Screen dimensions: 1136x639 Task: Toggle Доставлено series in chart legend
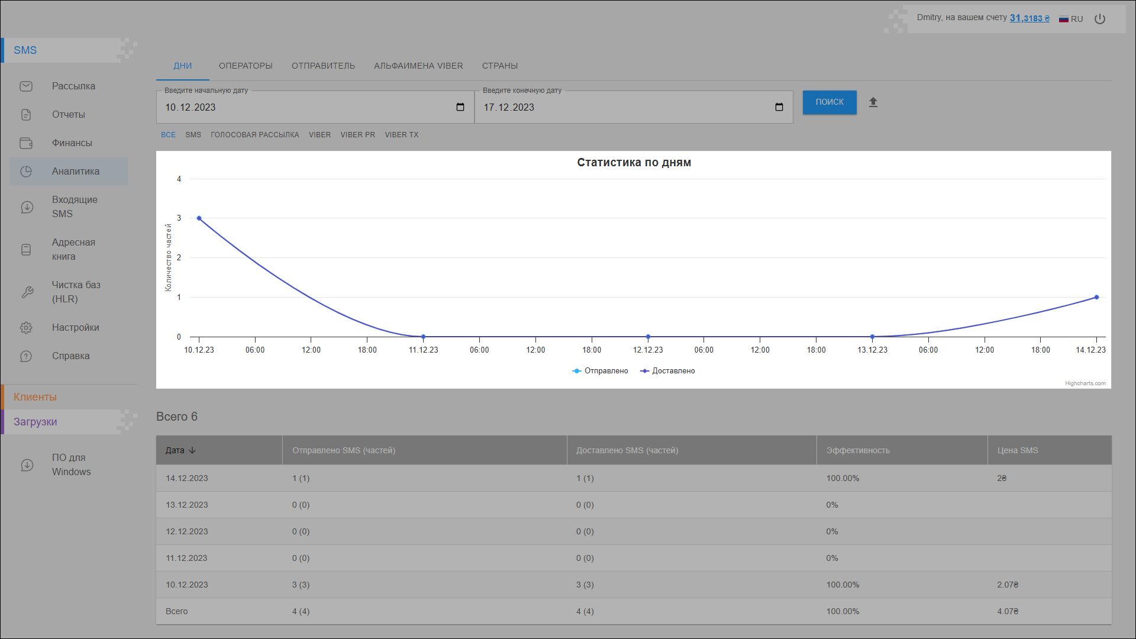(668, 371)
